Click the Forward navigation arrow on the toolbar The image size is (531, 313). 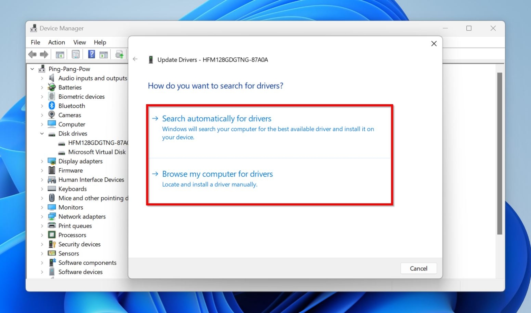44,54
